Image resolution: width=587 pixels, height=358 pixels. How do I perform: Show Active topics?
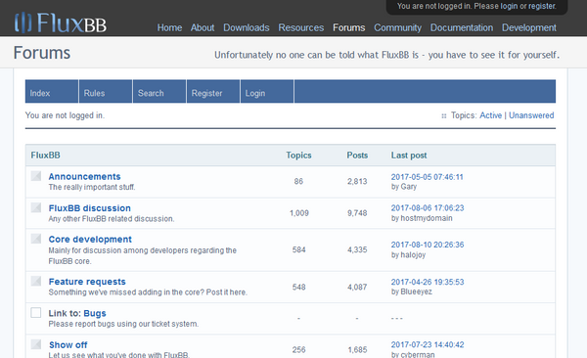(x=490, y=115)
